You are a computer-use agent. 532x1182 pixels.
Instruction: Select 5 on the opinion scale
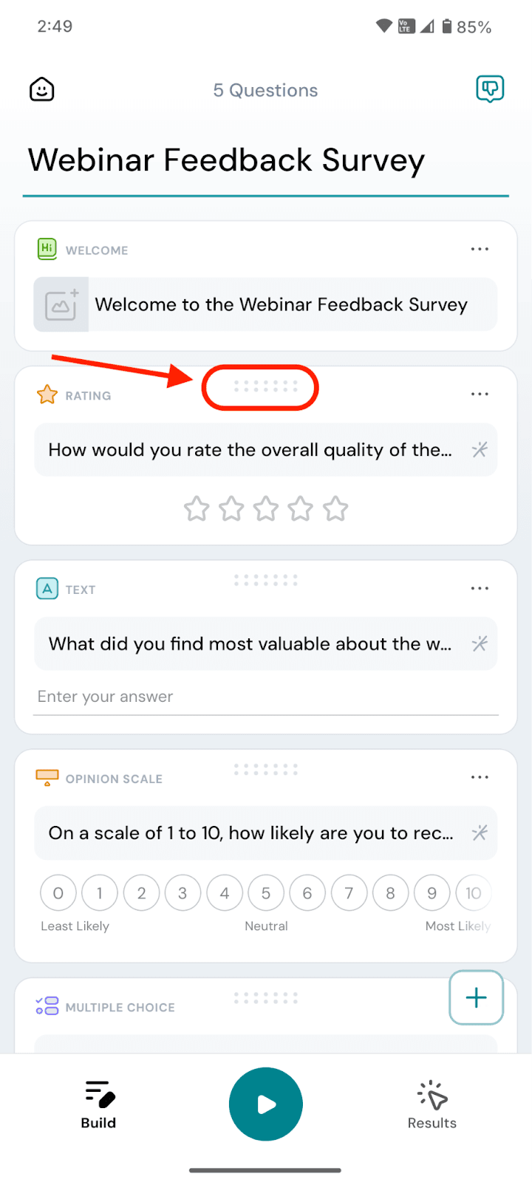[x=266, y=893]
